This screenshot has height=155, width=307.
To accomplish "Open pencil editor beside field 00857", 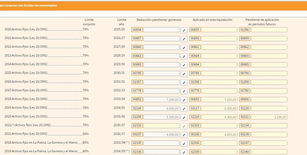I will tap(184, 39).
